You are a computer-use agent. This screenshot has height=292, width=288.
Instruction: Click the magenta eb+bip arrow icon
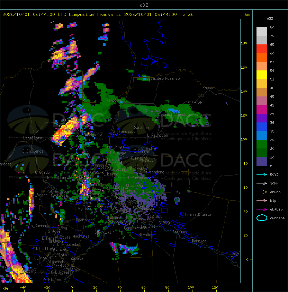coord(262,209)
